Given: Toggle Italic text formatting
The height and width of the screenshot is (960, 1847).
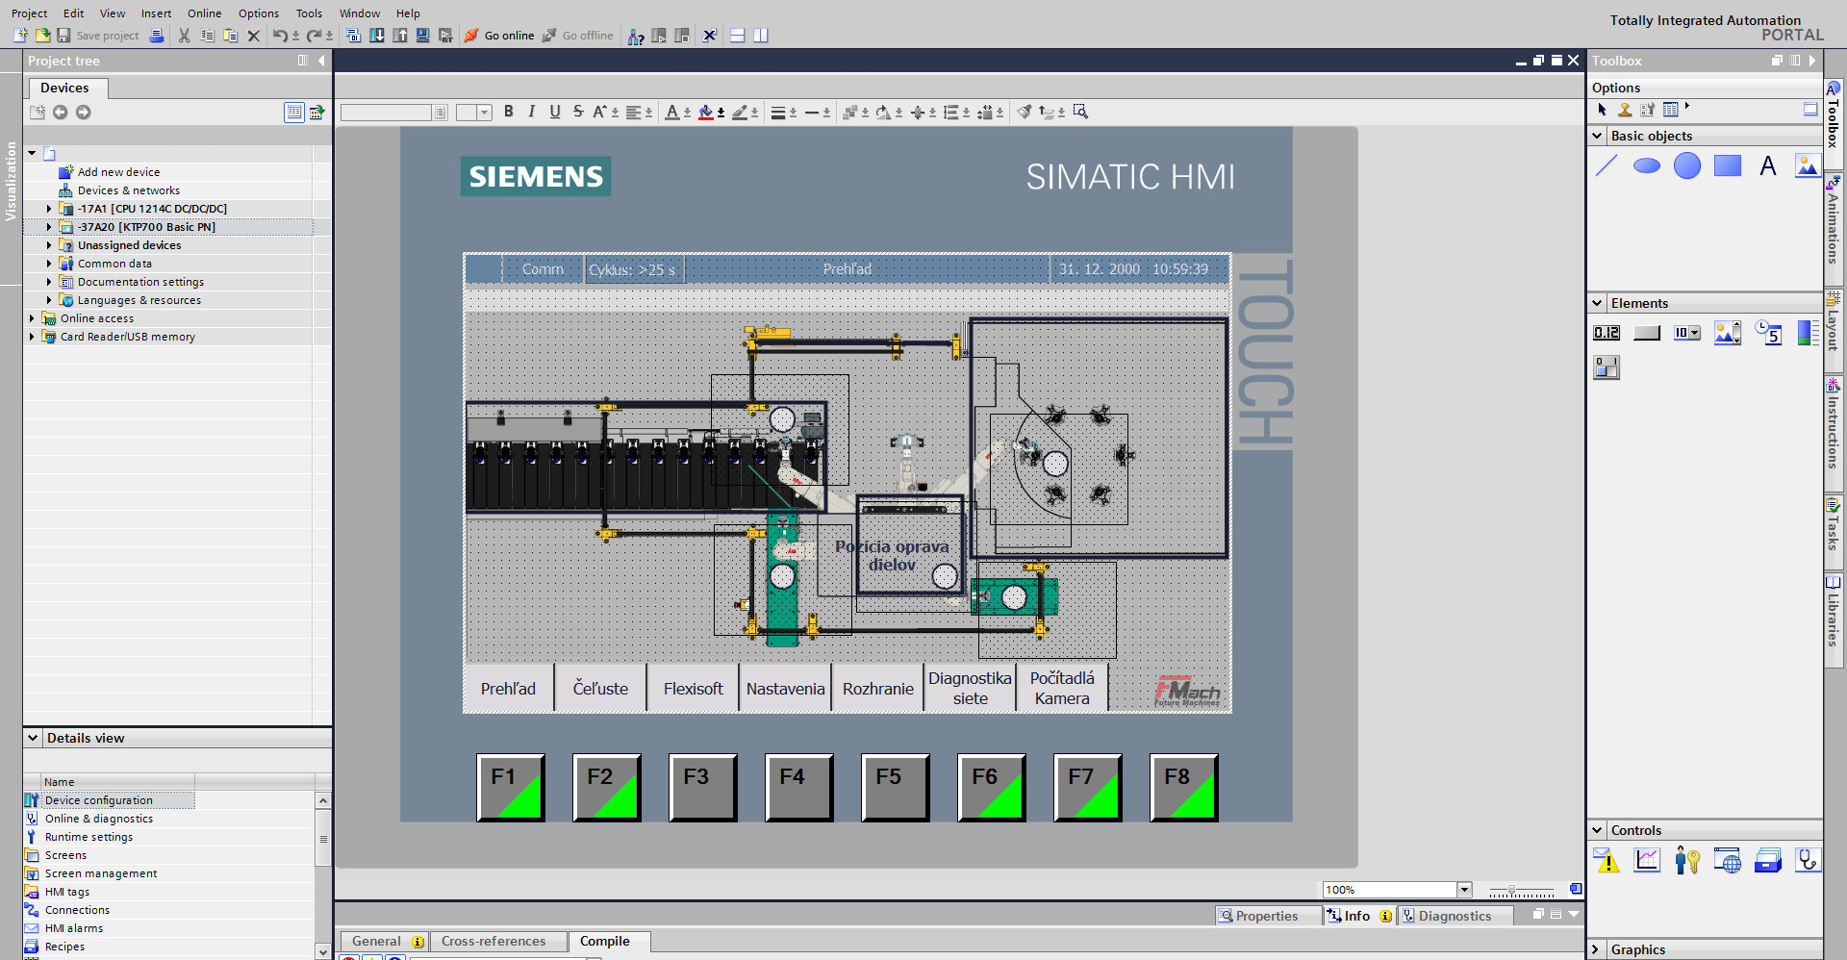Looking at the screenshot, I should 532,112.
